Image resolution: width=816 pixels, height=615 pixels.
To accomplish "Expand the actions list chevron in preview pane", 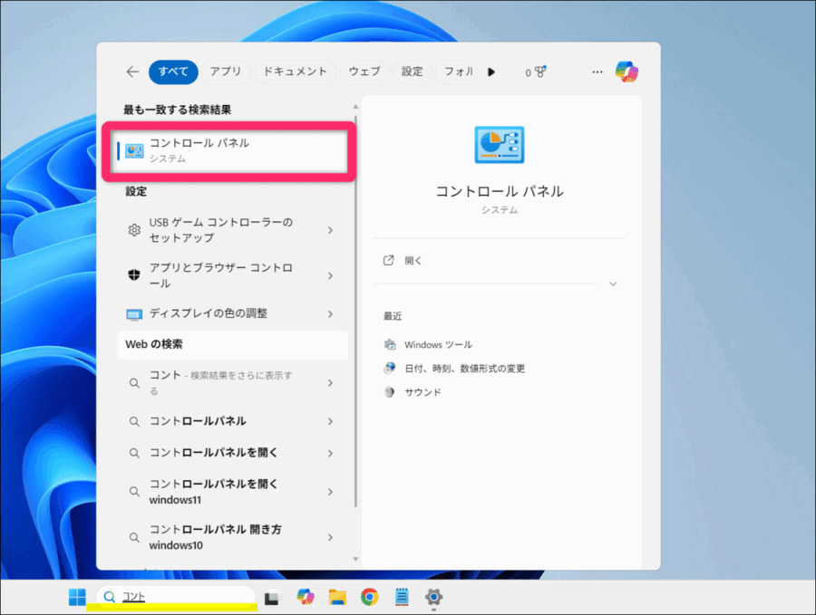I will pos(613,283).
